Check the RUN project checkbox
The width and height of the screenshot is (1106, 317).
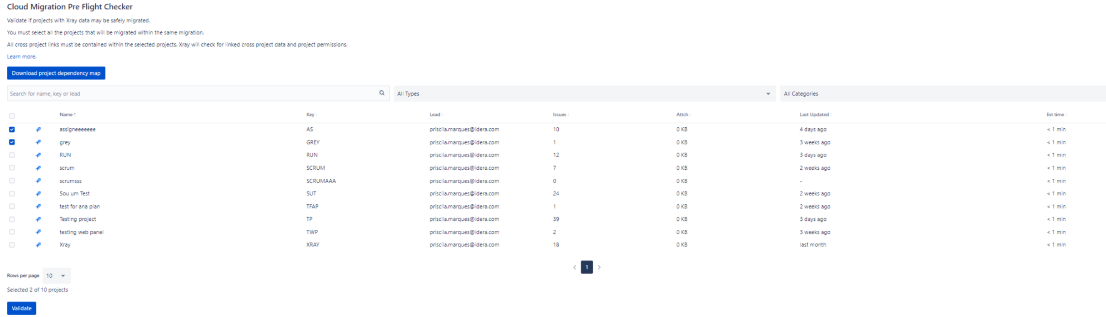click(12, 155)
